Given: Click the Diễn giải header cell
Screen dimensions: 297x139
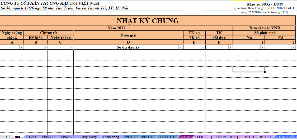Looking at the screenshot, I should pos(128,35).
